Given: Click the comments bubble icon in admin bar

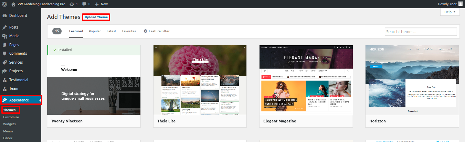Looking at the screenshot, I should pos(84,4).
